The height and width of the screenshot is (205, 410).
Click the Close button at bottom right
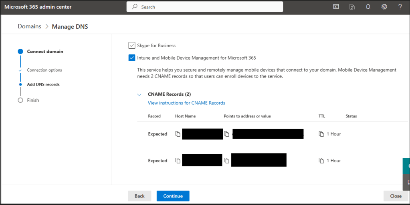[396, 196]
